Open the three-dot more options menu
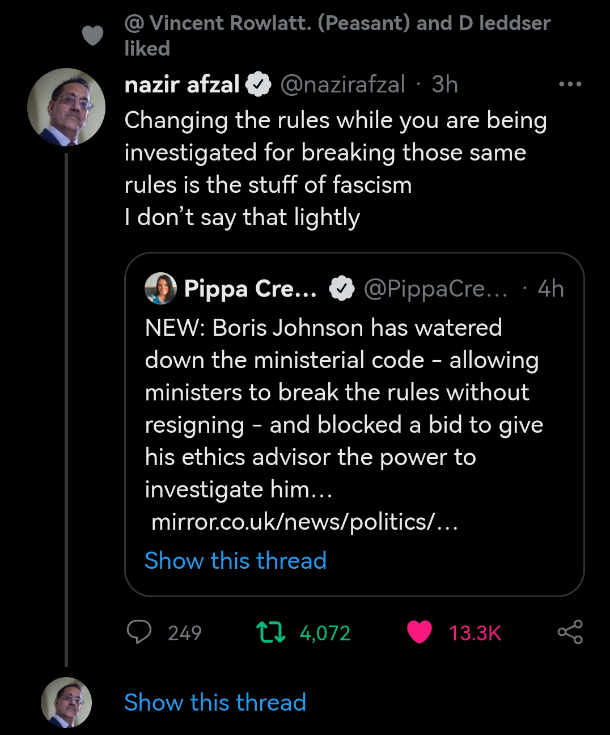This screenshot has width=610, height=735. (x=570, y=85)
